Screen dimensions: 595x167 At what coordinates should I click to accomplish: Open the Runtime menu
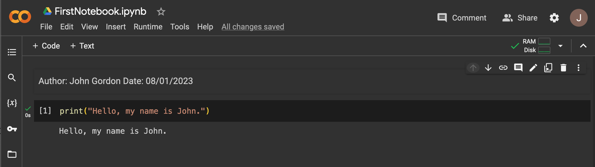(148, 27)
